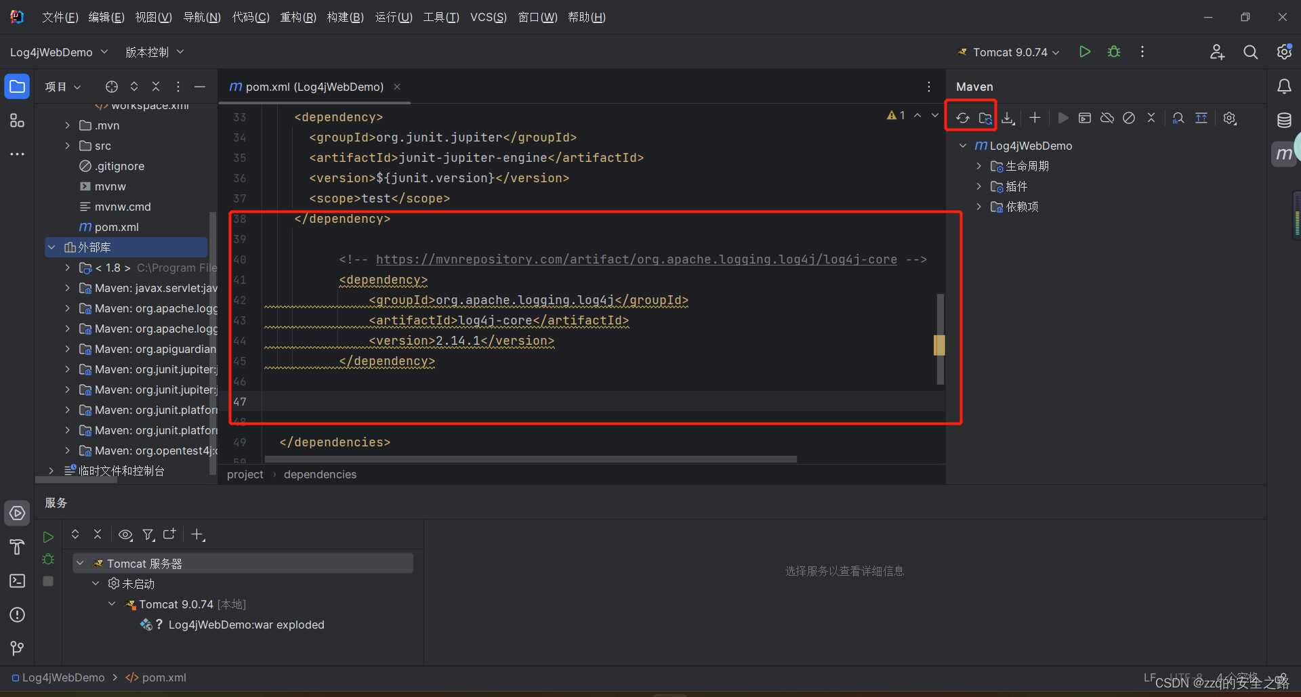Viewport: 1301px width, 697px height.
Task: Open Terminal tool window
Action: (x=17, y=581)
